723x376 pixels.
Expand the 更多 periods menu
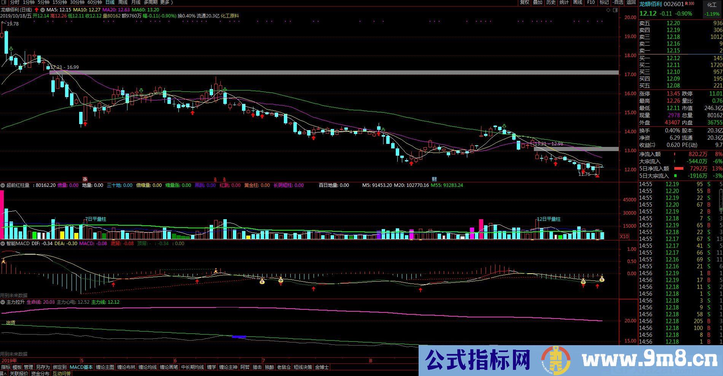(167, 2)
